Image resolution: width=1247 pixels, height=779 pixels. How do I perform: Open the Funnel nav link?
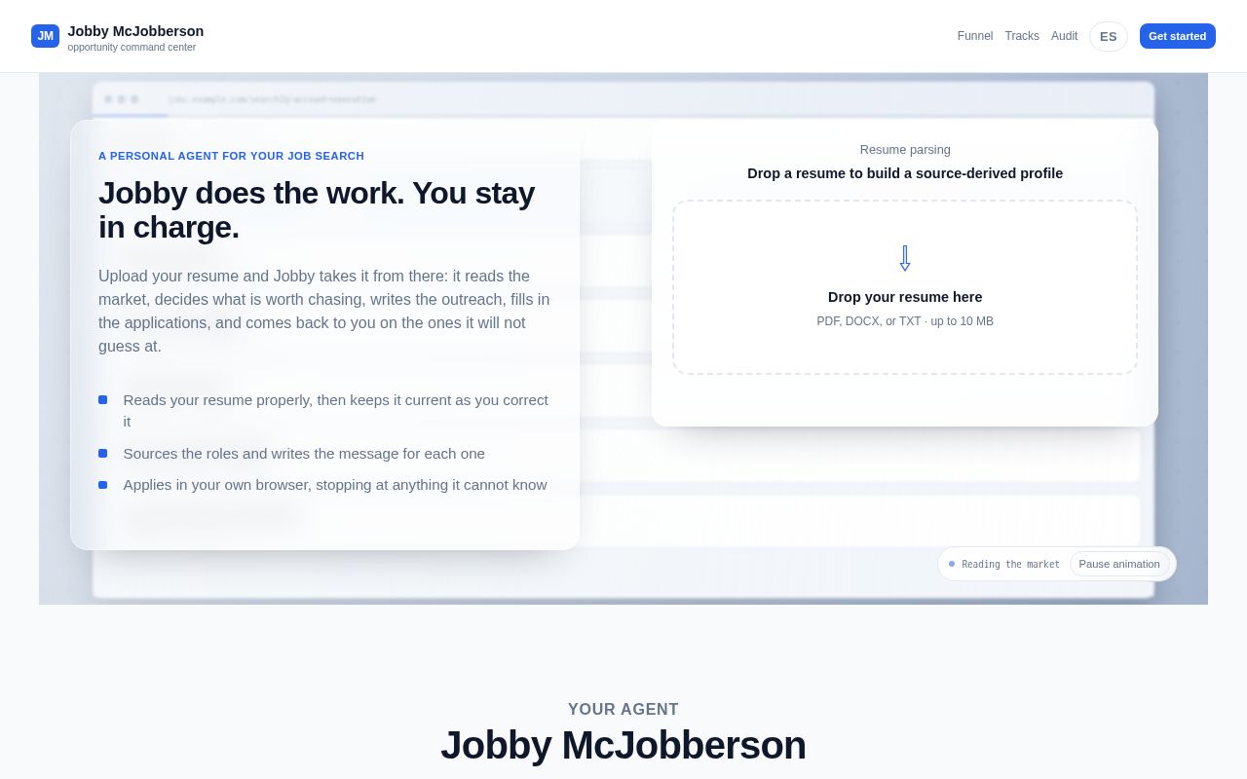click(975, 36)
